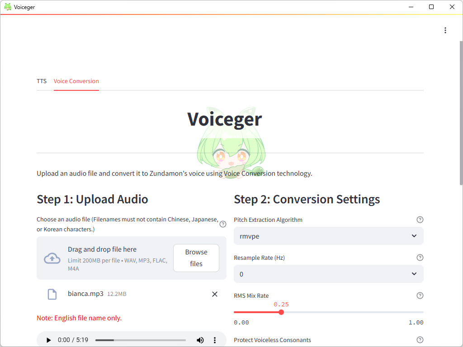Show help for RMS Mix Rate
This screenshot has height=347, width=463.
420,295
